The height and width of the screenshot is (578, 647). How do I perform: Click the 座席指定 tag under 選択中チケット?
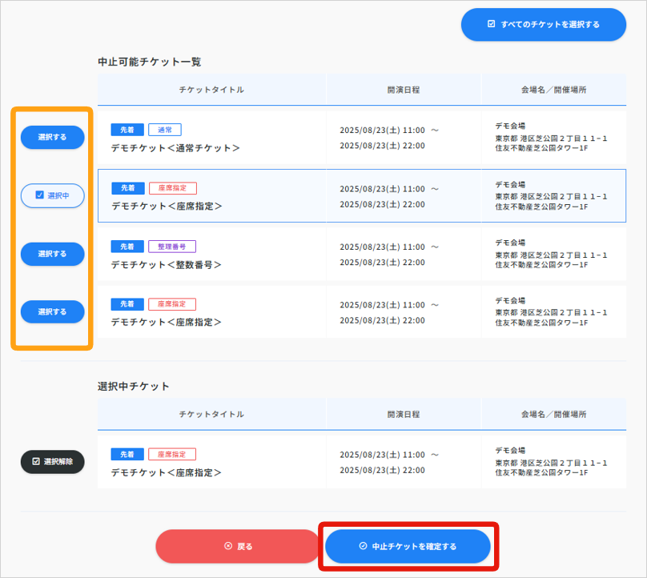coord(171,454)
